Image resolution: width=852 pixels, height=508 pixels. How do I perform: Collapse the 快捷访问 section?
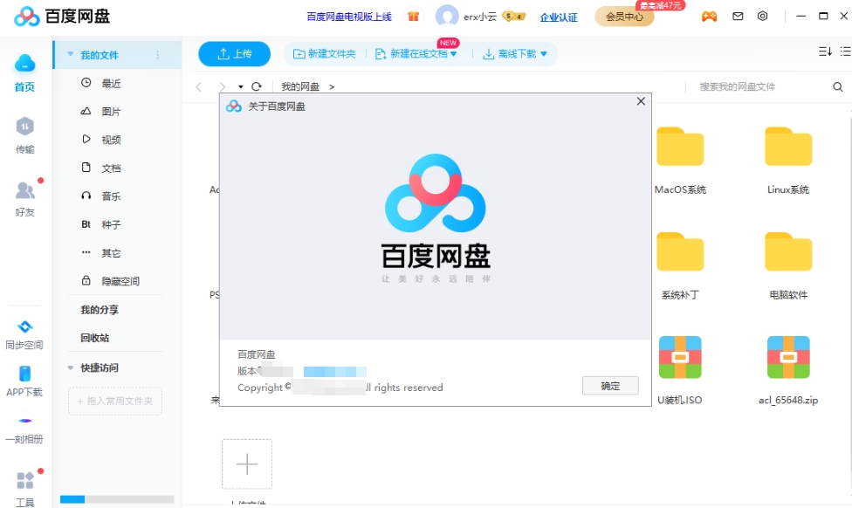[x=70, y=367]
